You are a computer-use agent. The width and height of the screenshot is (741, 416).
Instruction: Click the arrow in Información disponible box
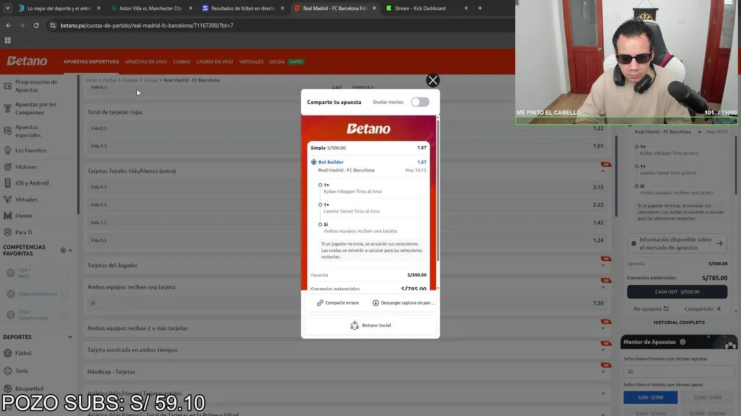coord(719,243)
